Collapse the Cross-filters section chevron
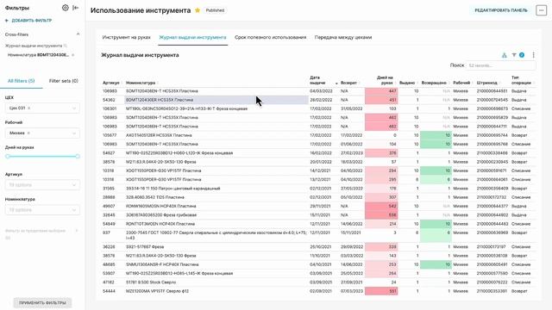 (x=78, y=34)
